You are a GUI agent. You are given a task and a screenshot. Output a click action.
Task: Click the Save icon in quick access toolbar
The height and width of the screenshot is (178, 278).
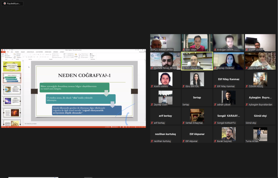coord(5,50)
